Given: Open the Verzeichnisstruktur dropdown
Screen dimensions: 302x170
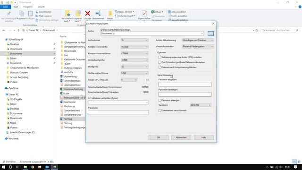Looking at the screenshot, I should (x=198, y=46).
